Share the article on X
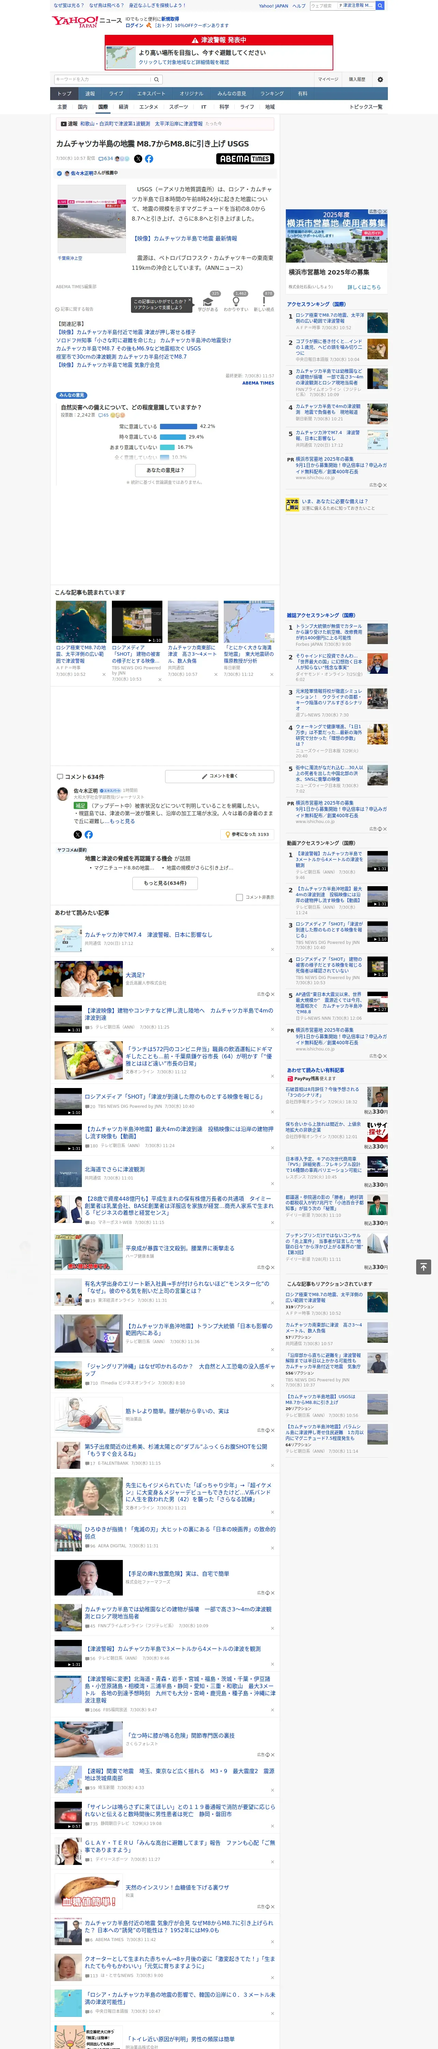Image resolution: width=438 pixels, height=2049 pixels. pos(137,158)
